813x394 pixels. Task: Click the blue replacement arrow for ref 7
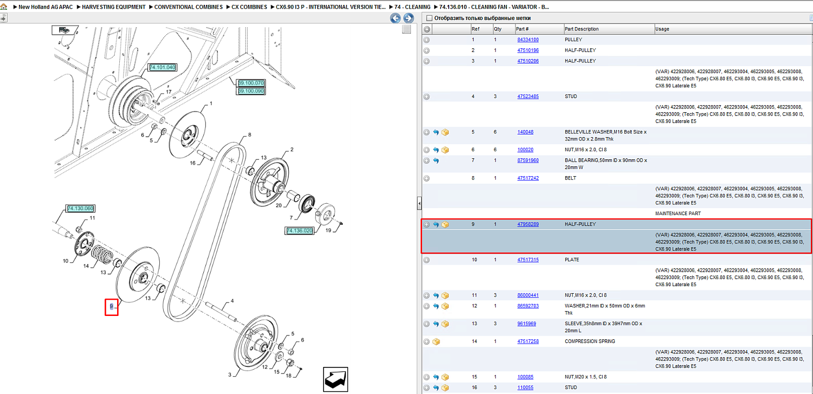point(436,160)
